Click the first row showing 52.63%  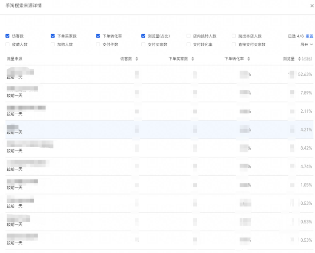click(x=157, y=74)
